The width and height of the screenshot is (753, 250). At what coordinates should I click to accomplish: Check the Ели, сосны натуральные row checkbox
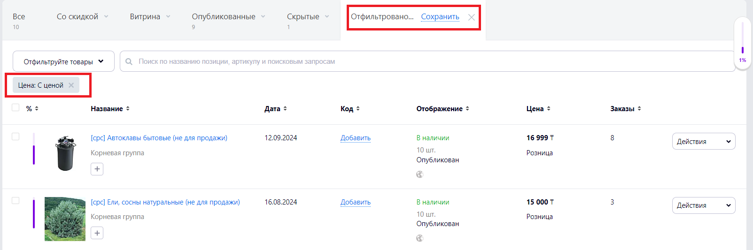coord(16,200)
